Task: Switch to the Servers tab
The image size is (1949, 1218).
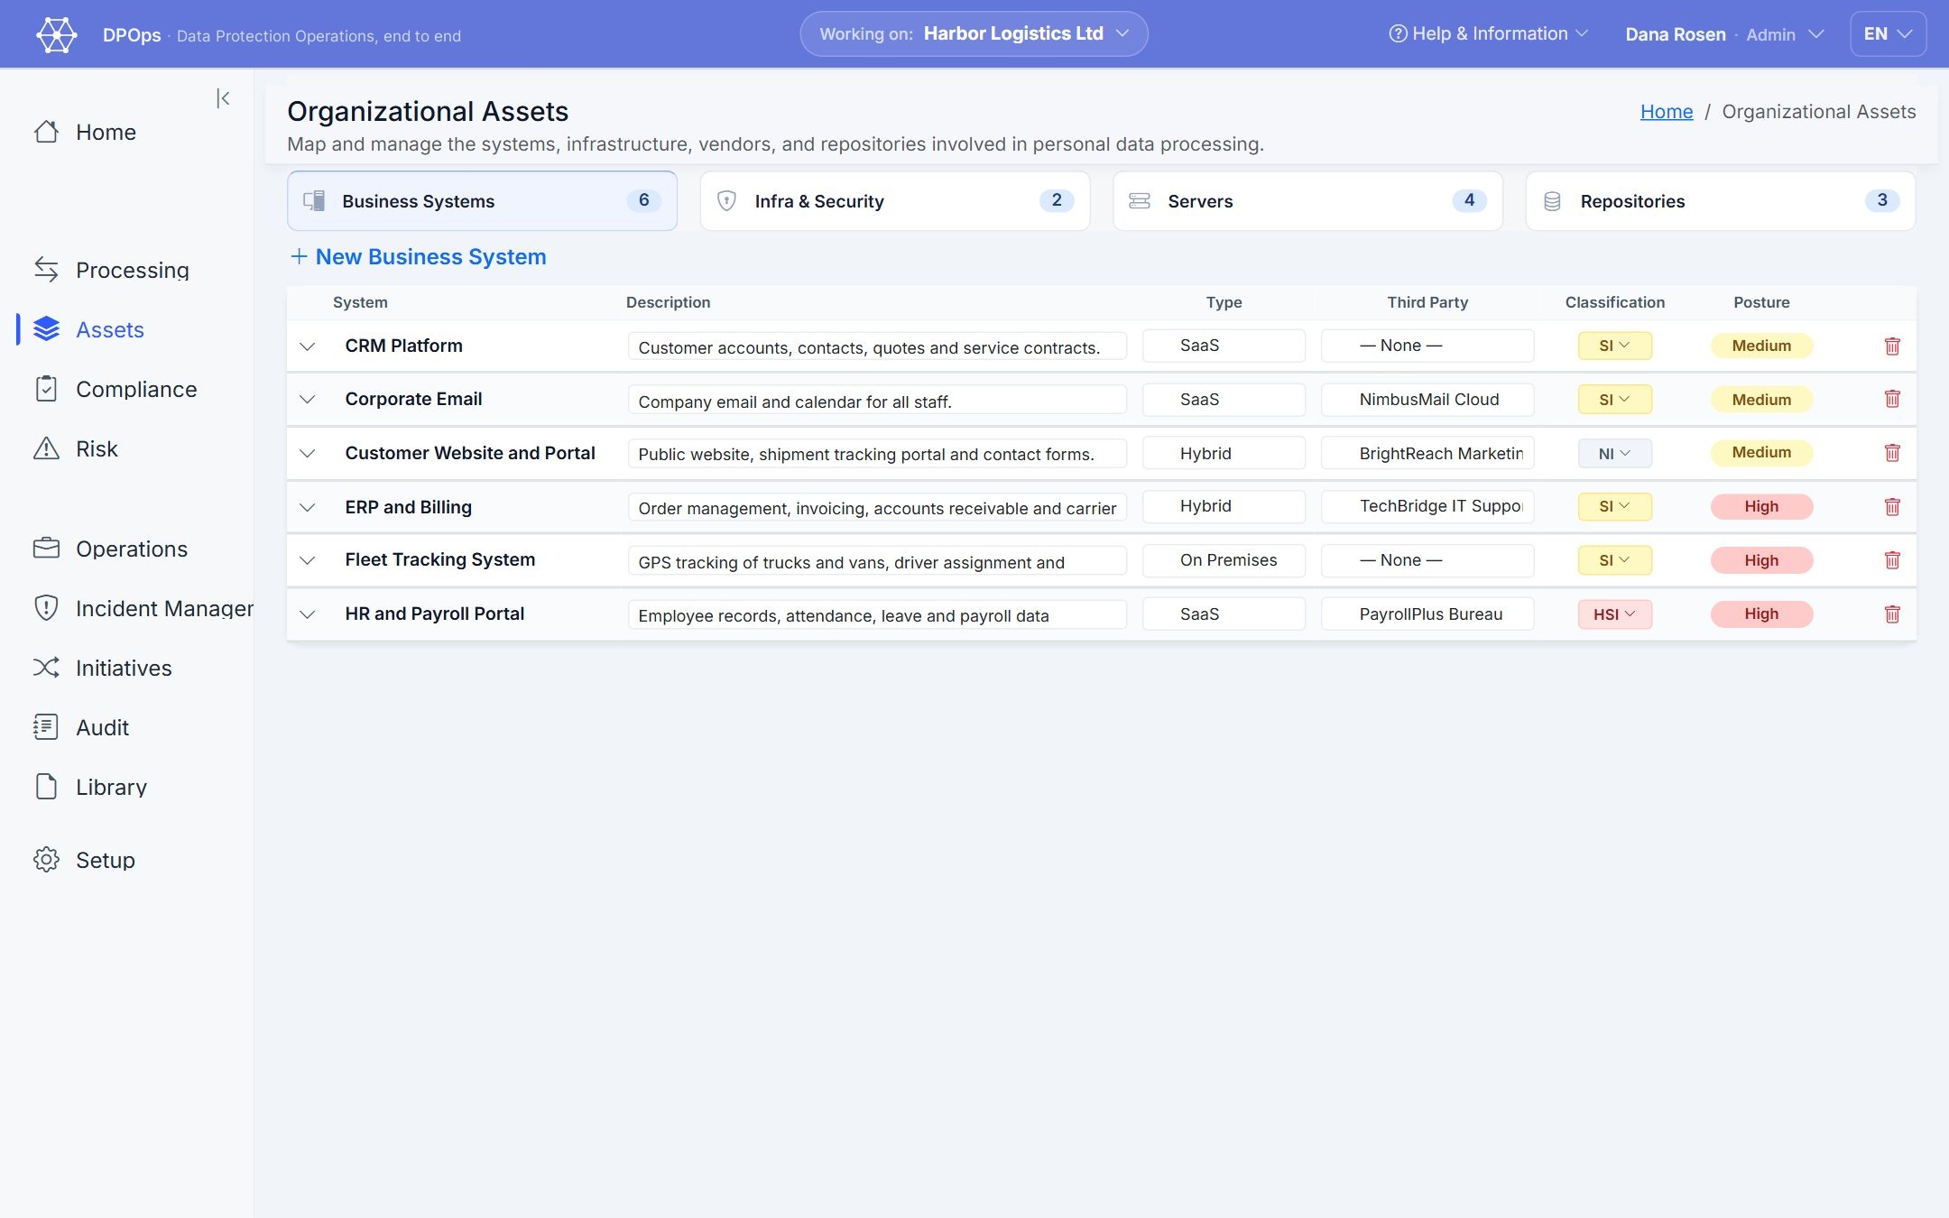Action: coord(1307,201)
